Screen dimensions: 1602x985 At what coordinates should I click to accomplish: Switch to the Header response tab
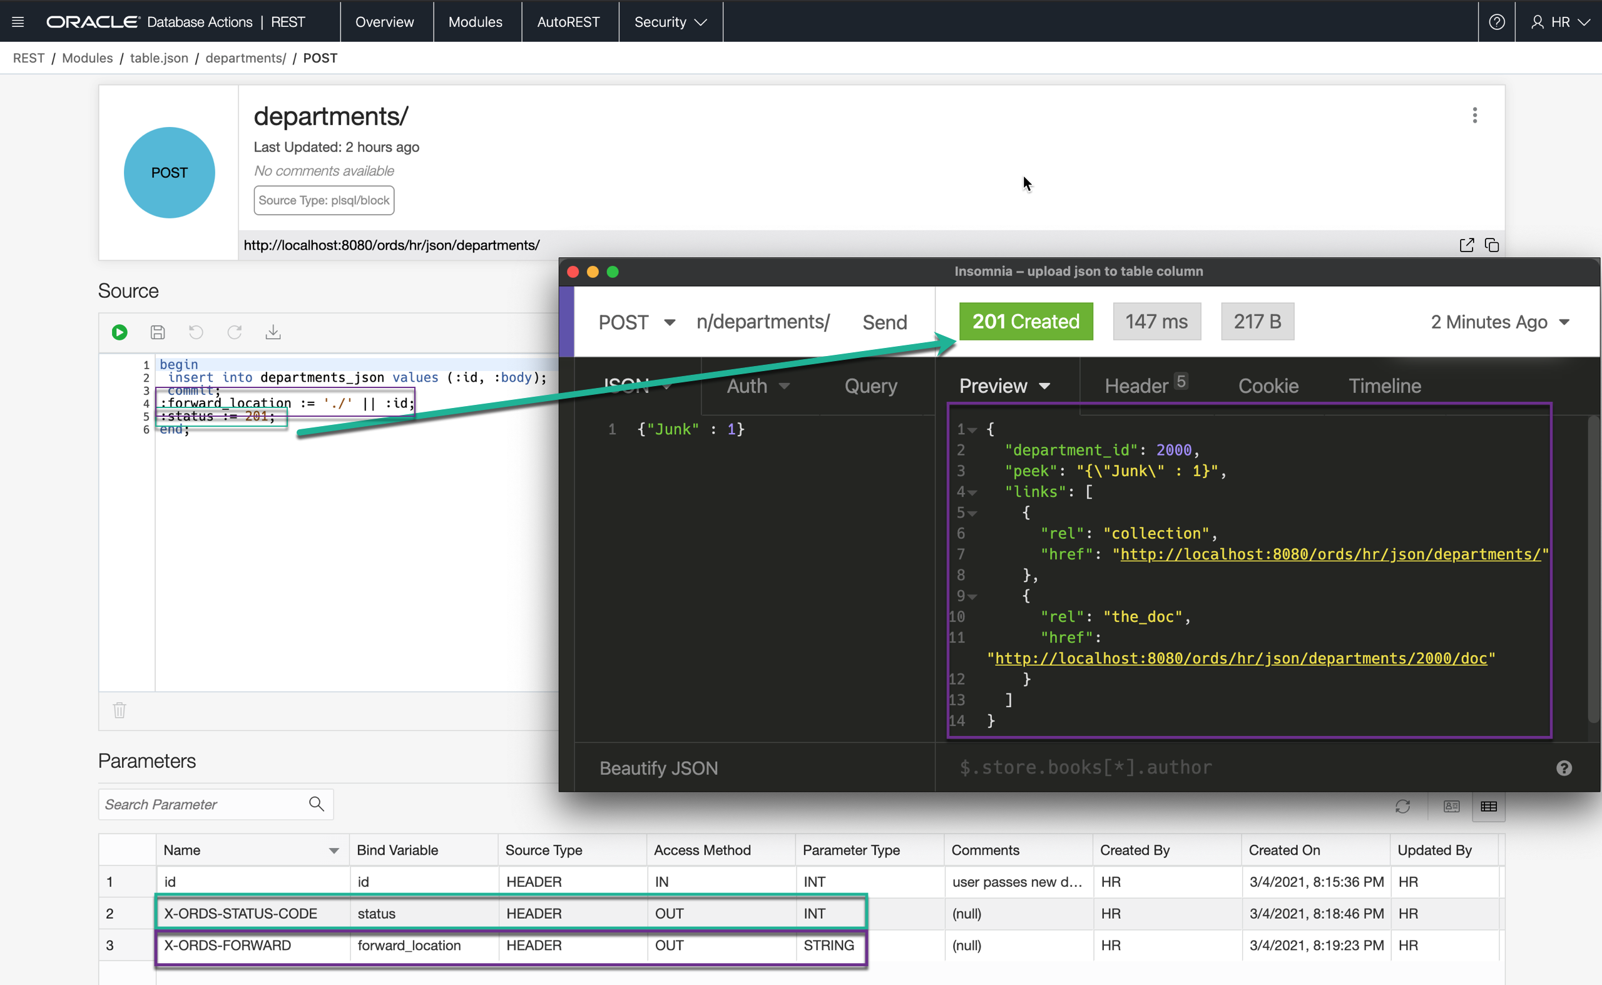[1146, 385]
